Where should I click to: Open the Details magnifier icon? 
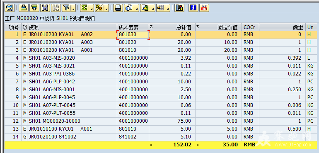tap(9, 8)
